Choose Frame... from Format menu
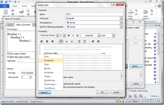This screenshot has width=164, height=105. (x=51, y=76)
